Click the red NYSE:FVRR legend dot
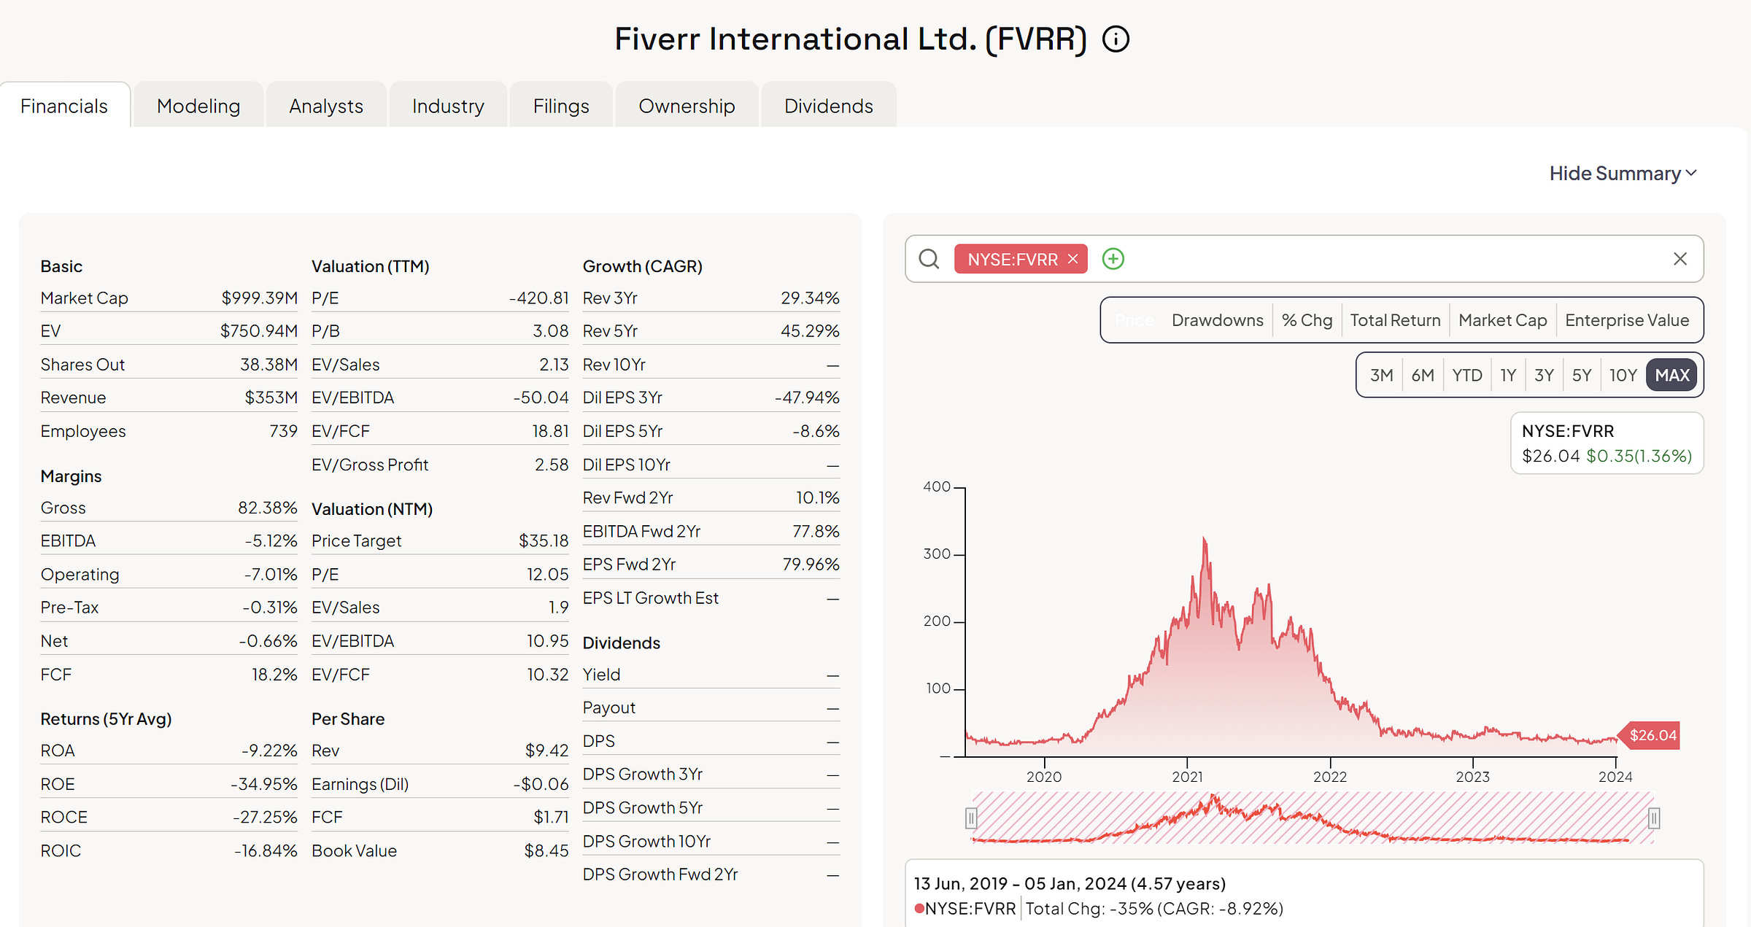 [x=919, y=908]
